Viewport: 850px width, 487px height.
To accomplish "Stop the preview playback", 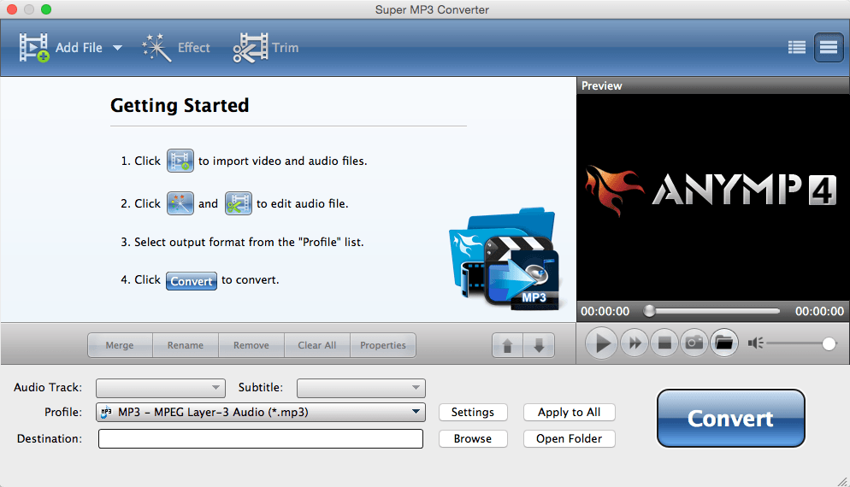I will pyautogui.click(x=664, y=343).
